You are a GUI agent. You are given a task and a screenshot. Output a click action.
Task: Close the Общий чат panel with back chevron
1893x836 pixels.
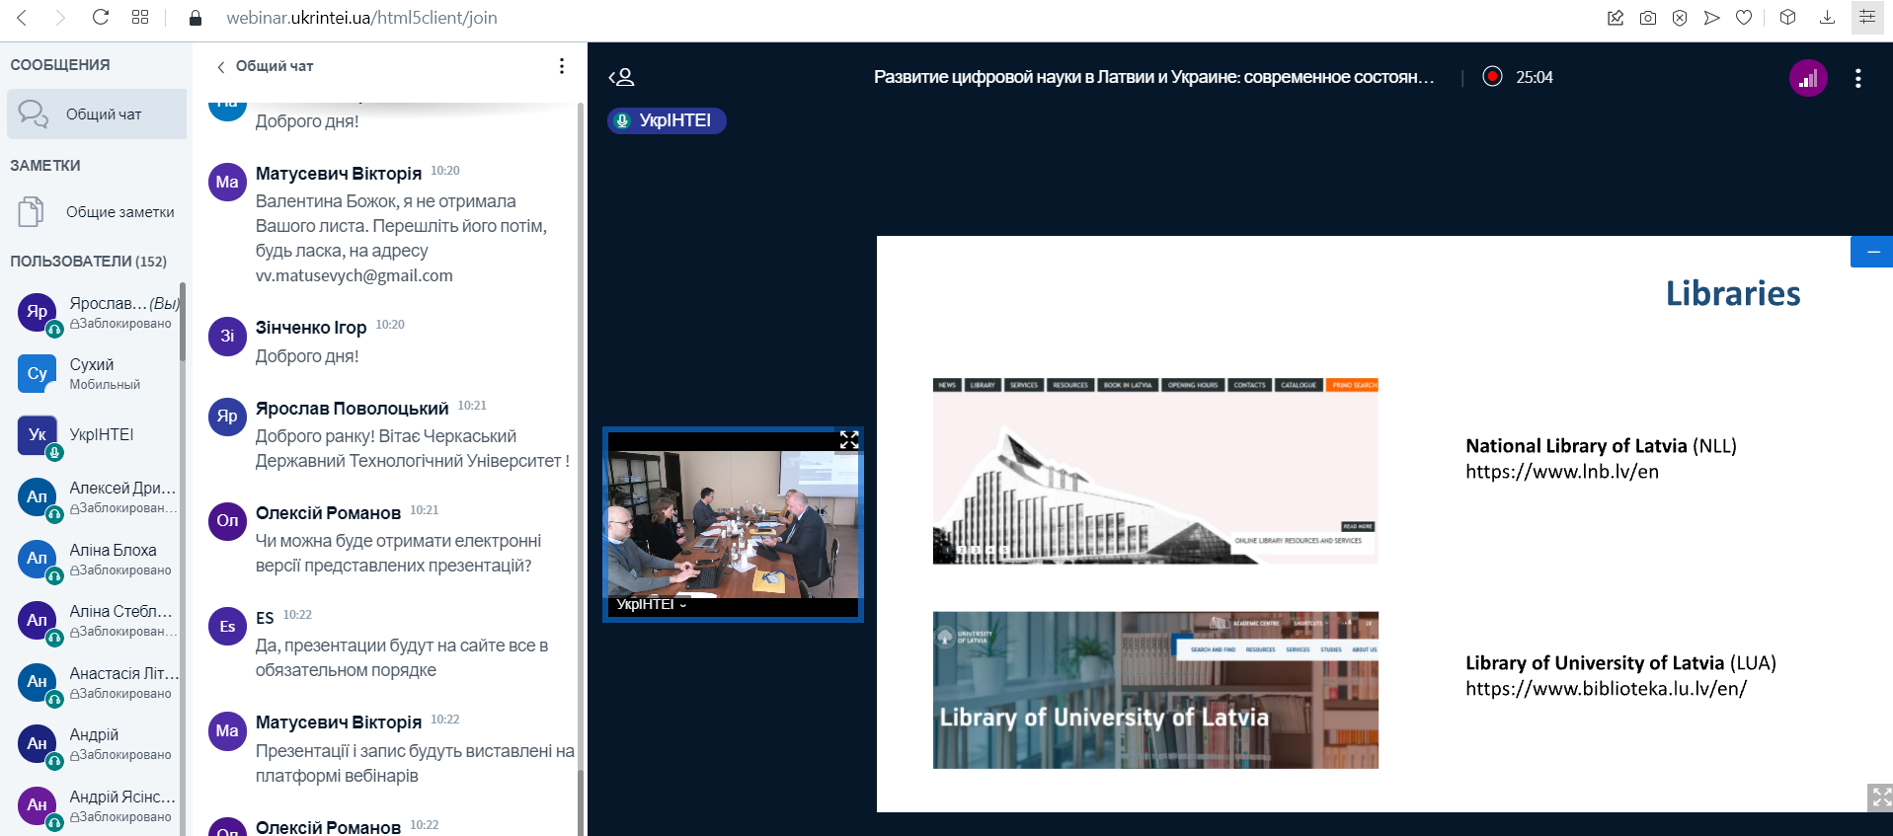(220, 67)
